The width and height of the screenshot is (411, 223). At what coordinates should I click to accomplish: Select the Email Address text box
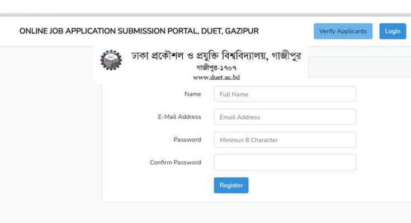pyautogui.click(x=285, y=117)
